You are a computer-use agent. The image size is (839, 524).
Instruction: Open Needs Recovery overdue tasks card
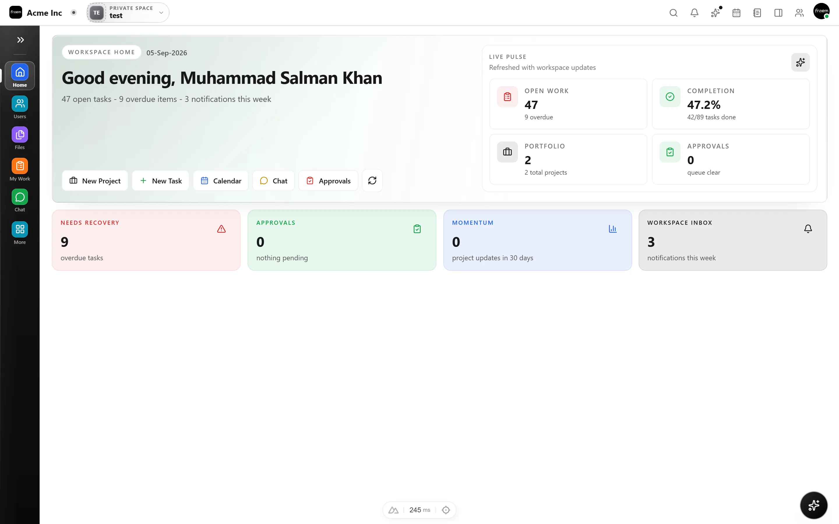146,240
